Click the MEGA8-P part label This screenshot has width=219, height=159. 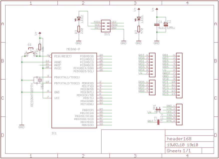click(x=73, y=49)
